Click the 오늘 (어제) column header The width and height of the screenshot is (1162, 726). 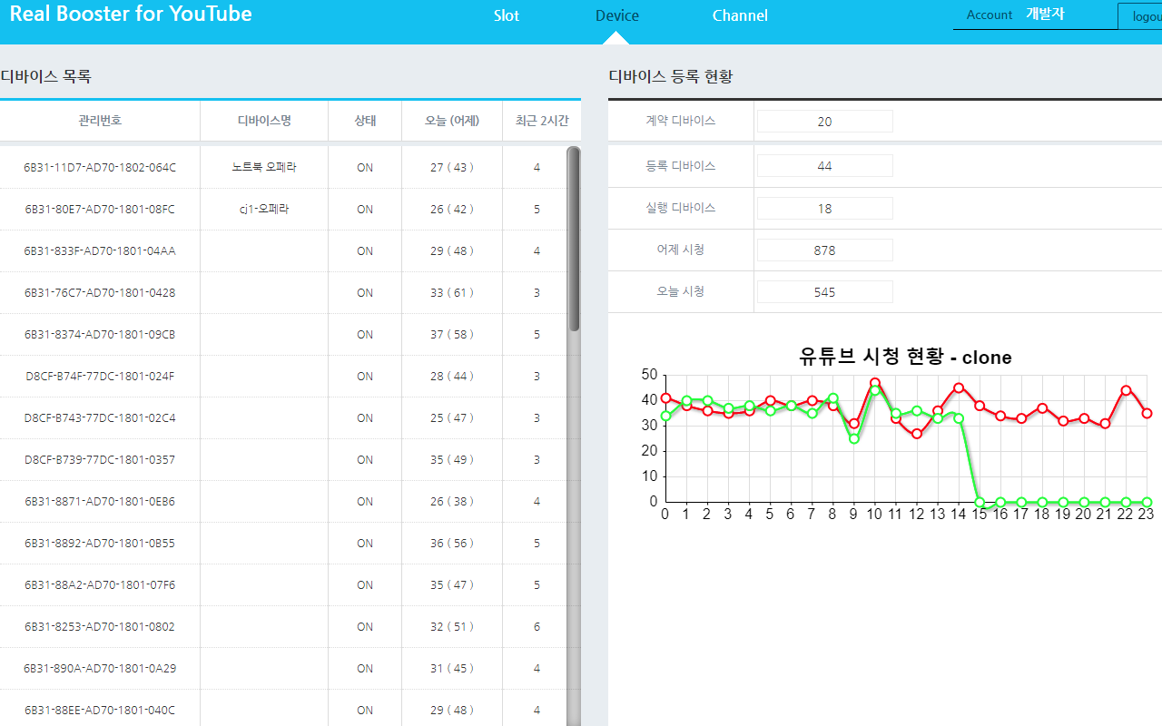(452, 121)
